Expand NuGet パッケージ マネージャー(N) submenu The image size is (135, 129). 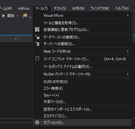[x=82, y=74]
